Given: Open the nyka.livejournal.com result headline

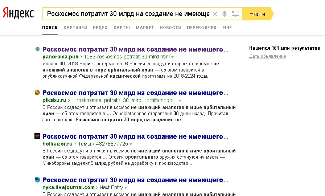Looking at the screenshot, I should tap(135, 180).
